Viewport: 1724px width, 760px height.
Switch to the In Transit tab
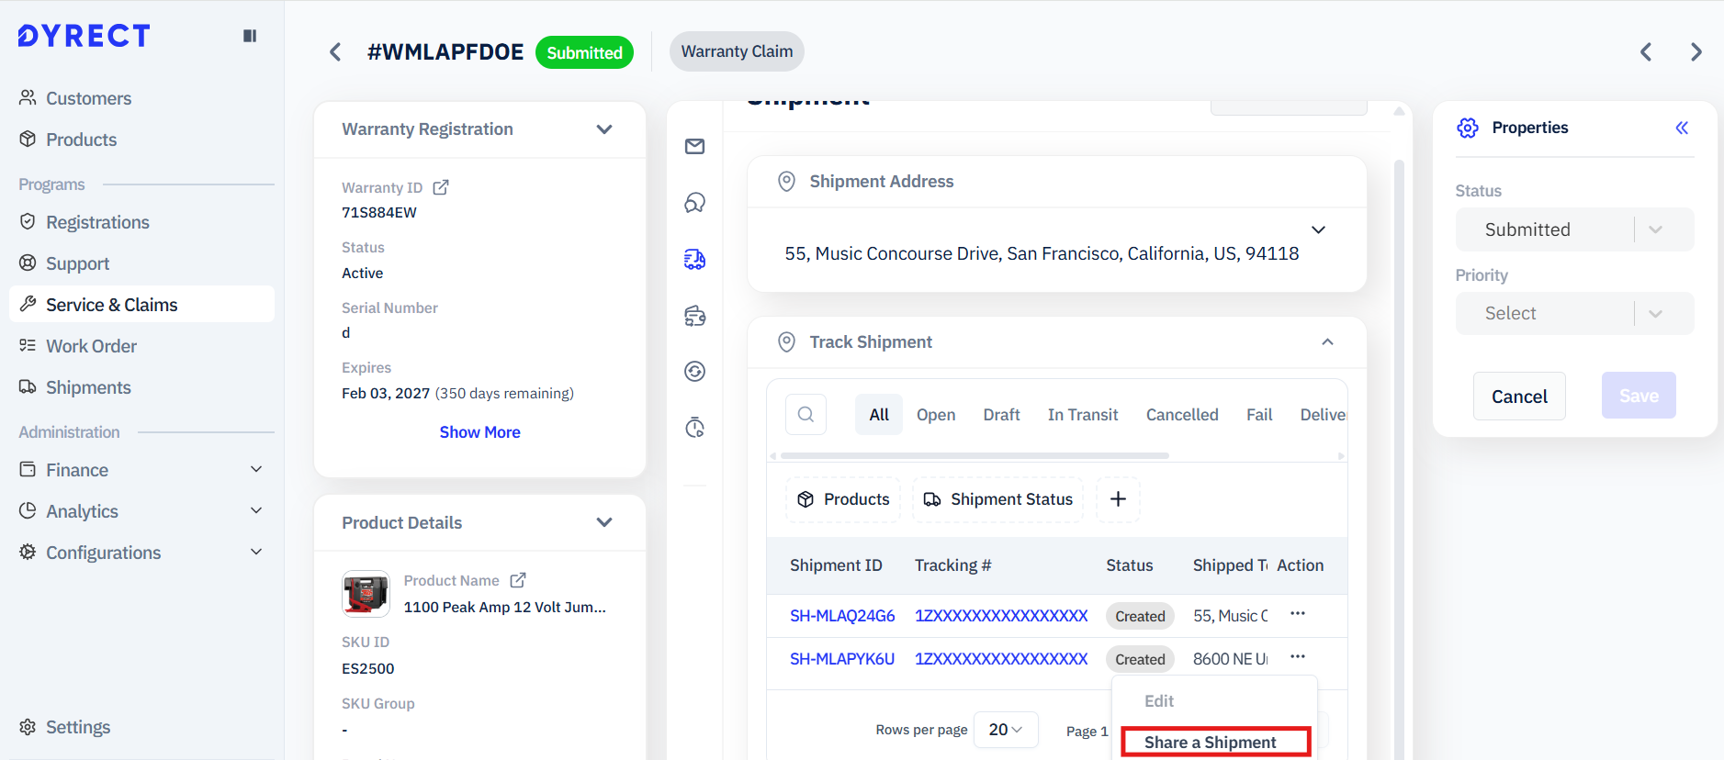tap(1082, 415)
